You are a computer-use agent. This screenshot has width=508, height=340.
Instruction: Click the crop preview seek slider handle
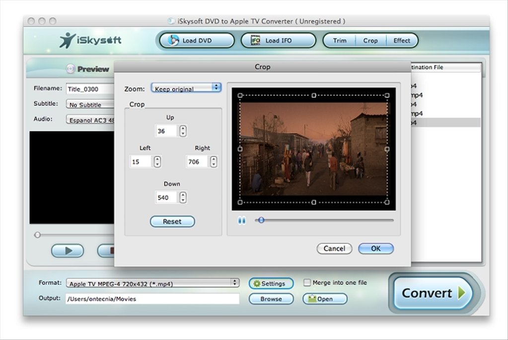261,220
